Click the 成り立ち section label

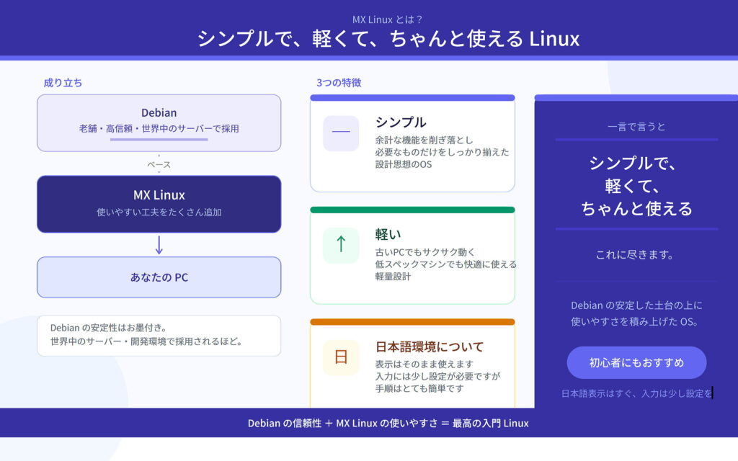[63, 83]
